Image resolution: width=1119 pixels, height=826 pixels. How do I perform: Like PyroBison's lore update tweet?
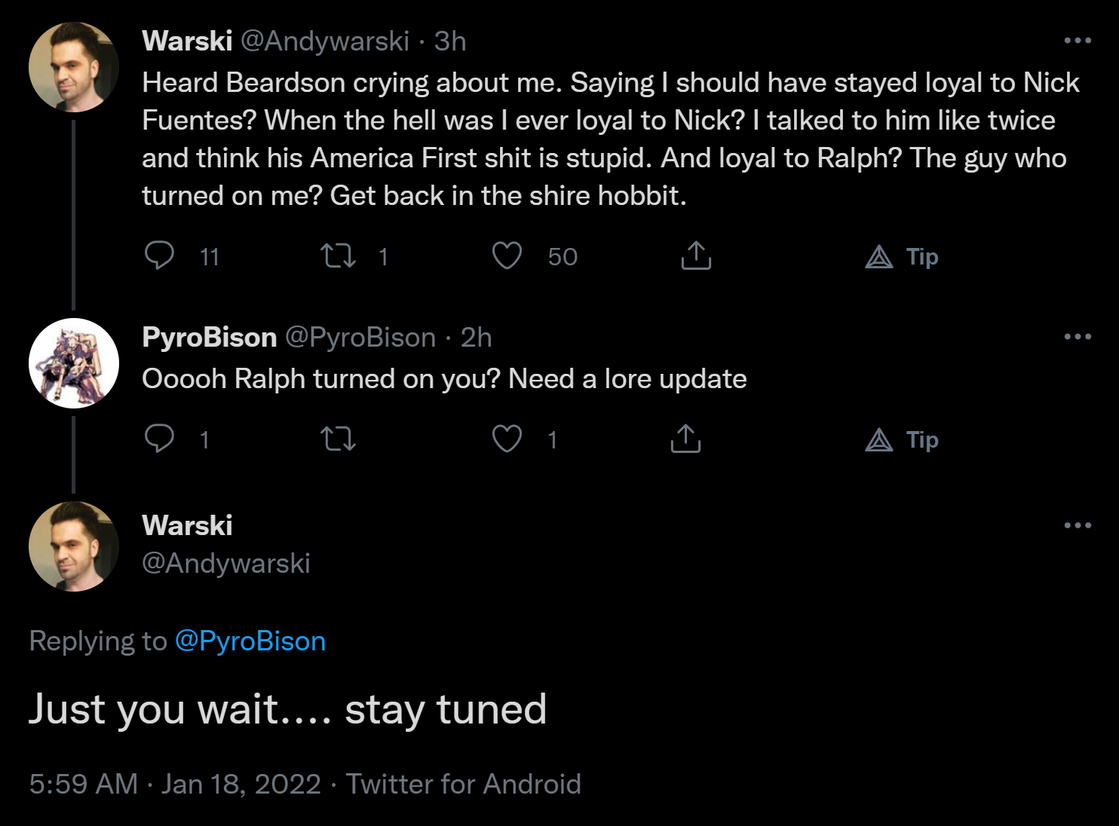click(x=507, y=439)
